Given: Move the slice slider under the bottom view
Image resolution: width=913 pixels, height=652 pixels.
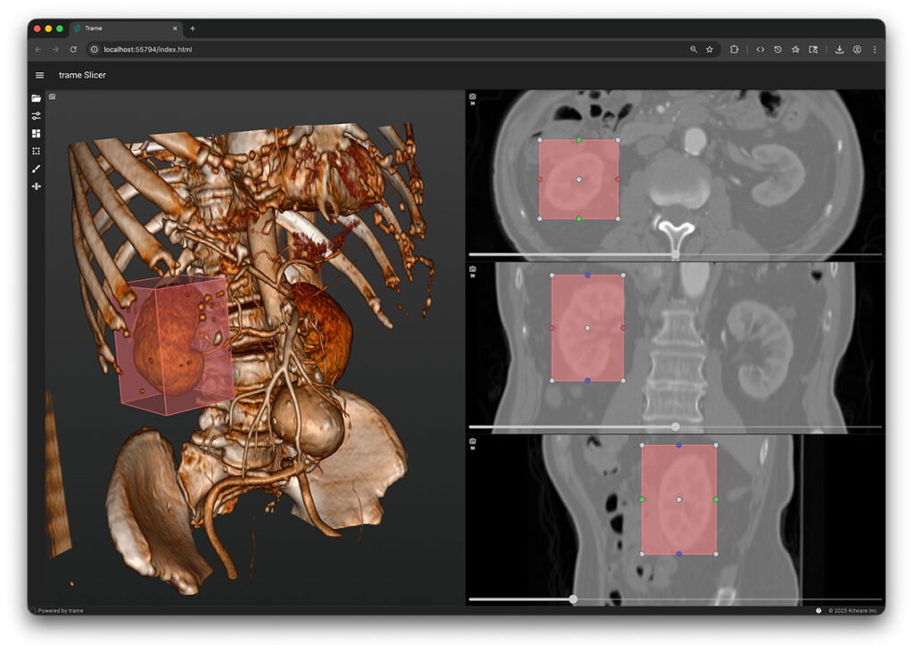Looking at the screenshot, I should tap(573, 599).
